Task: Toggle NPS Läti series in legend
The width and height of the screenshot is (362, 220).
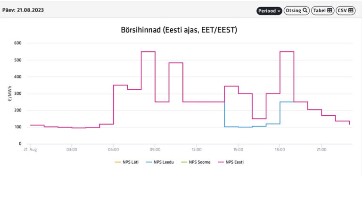Action: click(130, 162)
